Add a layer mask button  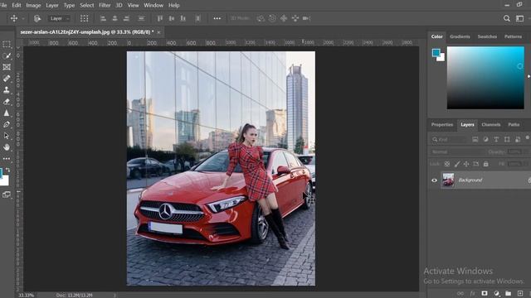(485, 293)
